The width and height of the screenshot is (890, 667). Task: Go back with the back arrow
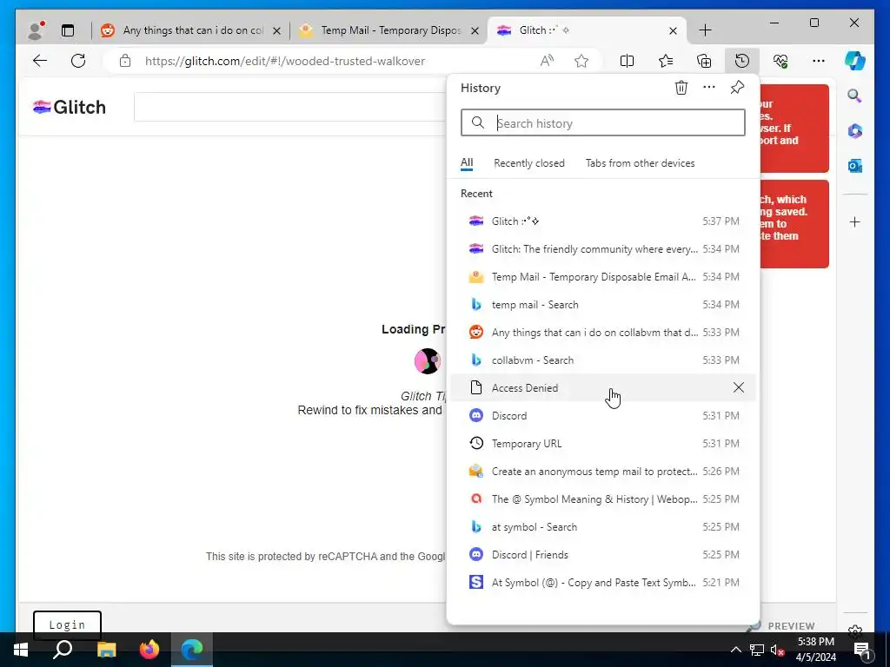[40, 61]
